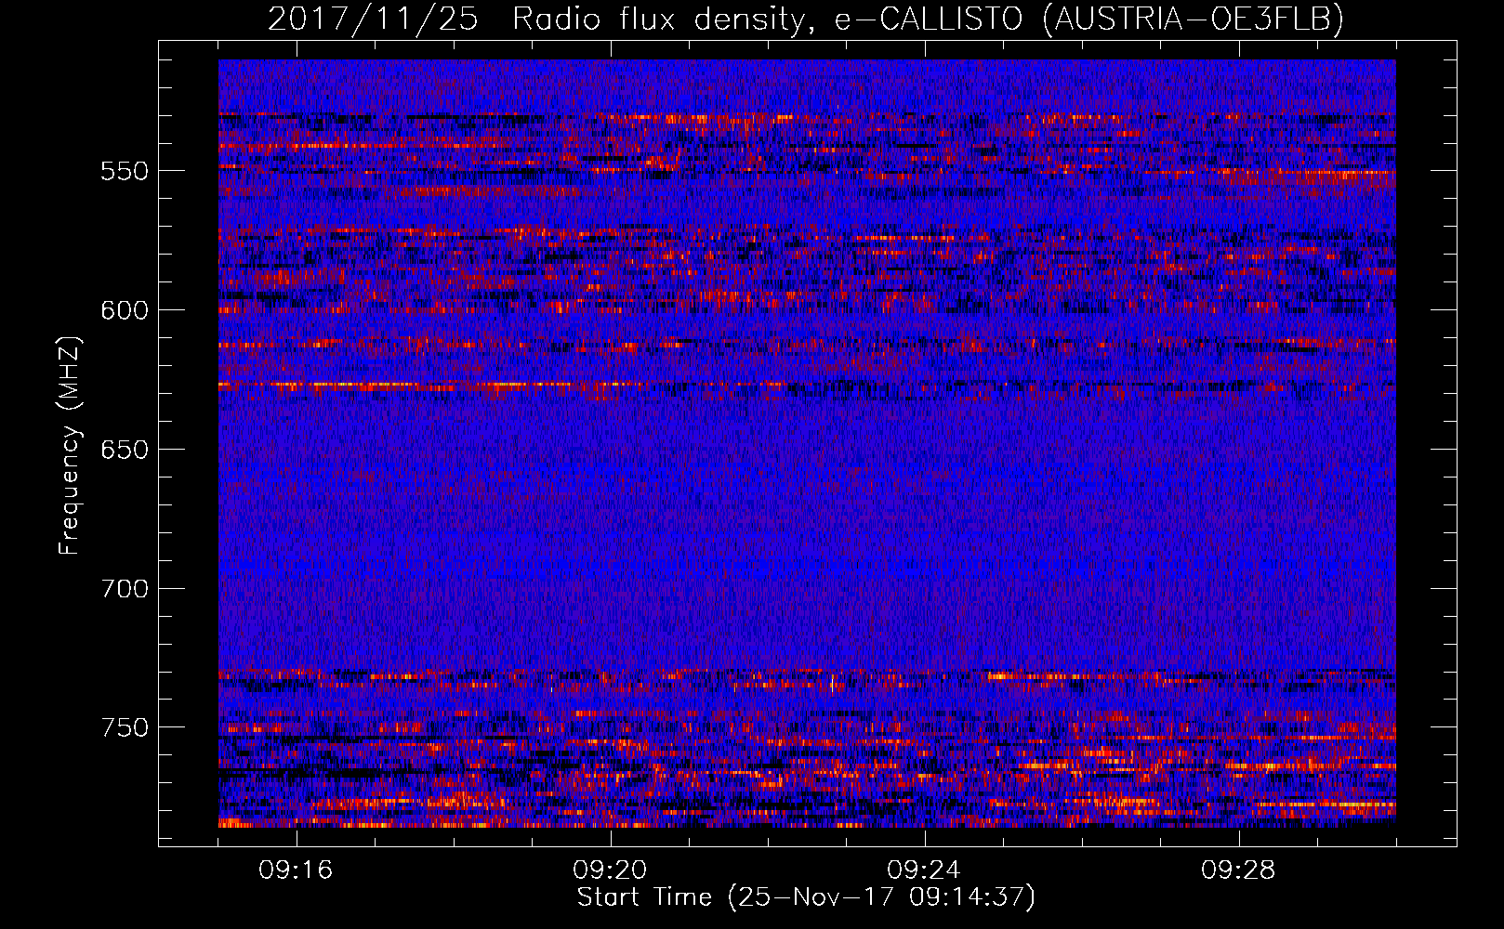Click the plot title text at top
Viewport: 1504px width, 929px height.
click(806, 20)
